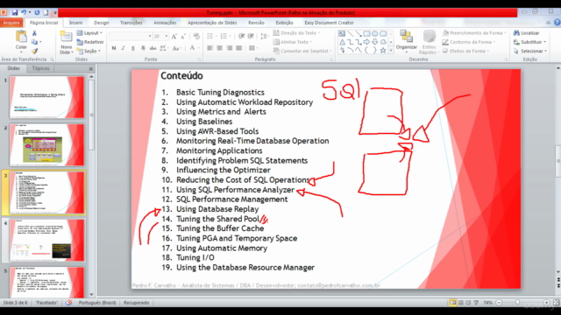Click the font color A button

coord(192,48)
